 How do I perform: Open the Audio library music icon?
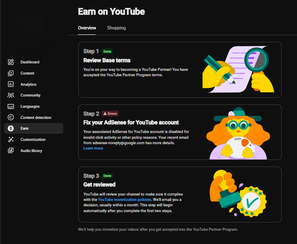point(11,150)
